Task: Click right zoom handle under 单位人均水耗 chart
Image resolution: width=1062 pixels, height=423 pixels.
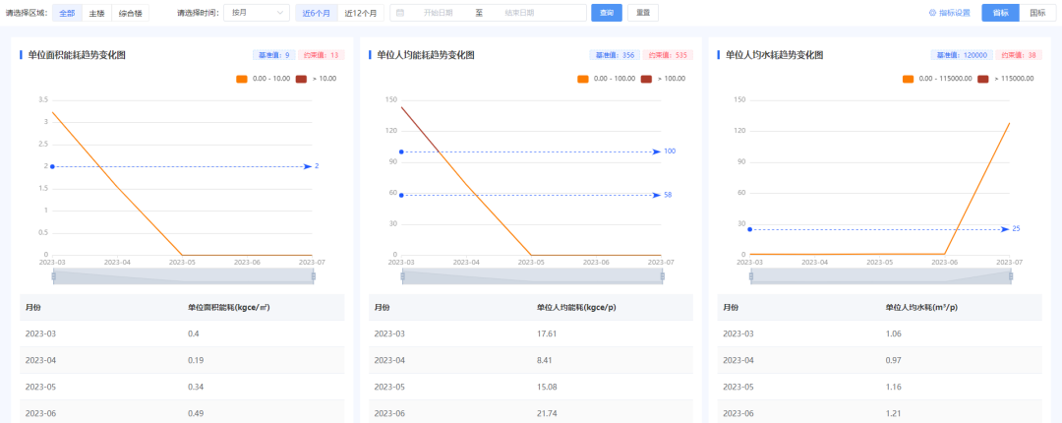Action: pyautogui.click(x=1010, y=275)
